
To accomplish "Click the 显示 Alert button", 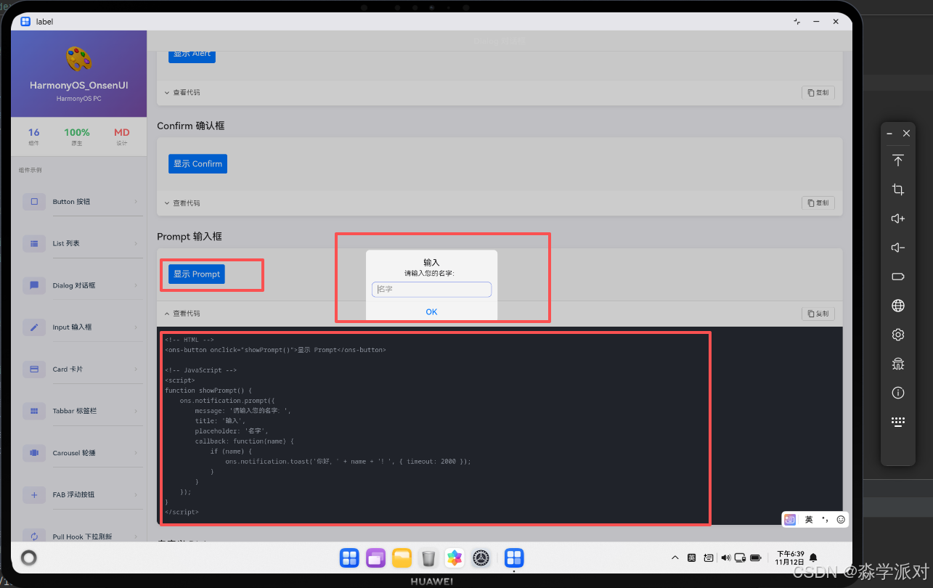I will [x=192, y=54].
